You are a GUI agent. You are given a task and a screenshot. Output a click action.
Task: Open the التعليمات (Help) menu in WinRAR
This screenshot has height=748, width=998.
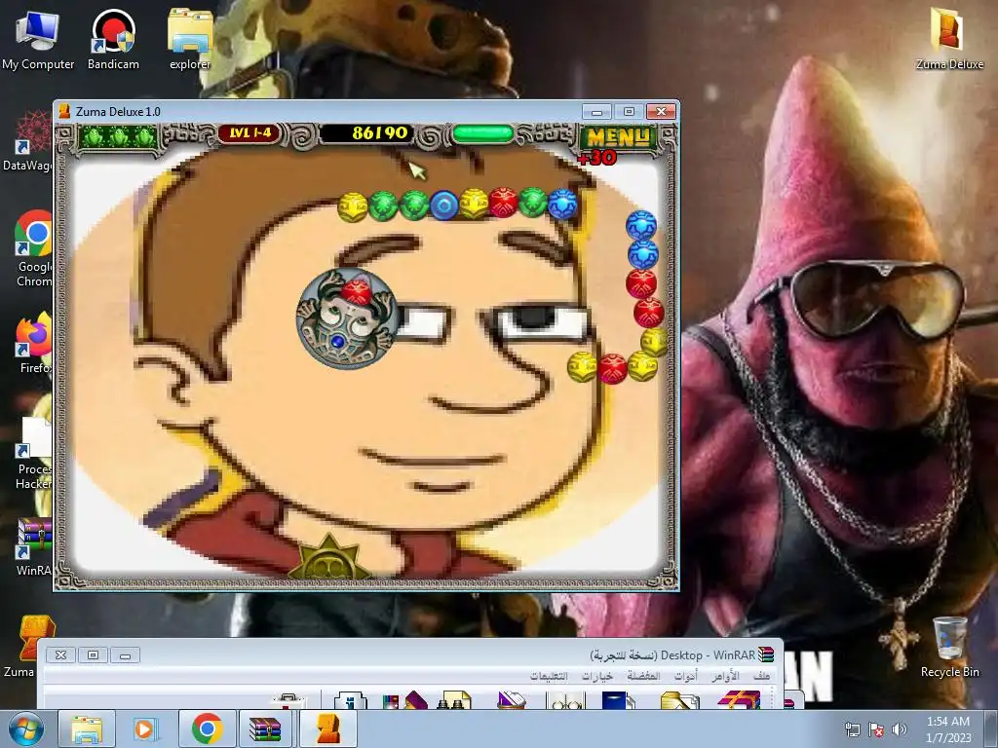click(549, 676)
